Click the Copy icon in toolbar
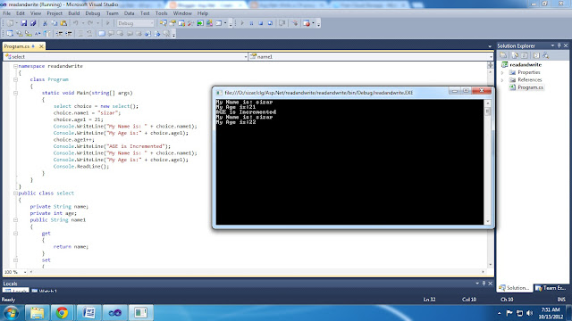Image resolution: width=572 pixels, height=321 pixels. pyautogui.click(x=54, y=23)
